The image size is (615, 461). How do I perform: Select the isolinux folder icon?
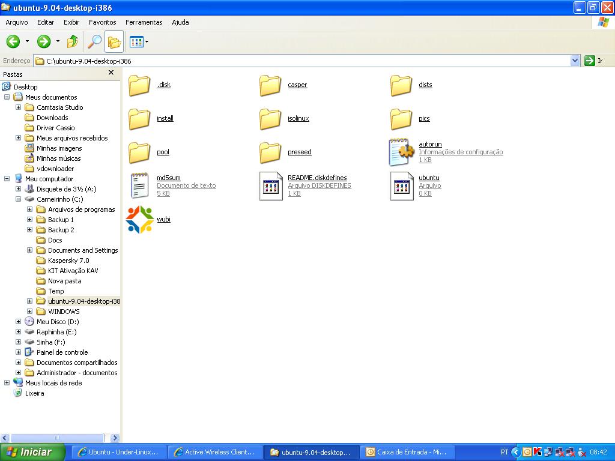270,119
